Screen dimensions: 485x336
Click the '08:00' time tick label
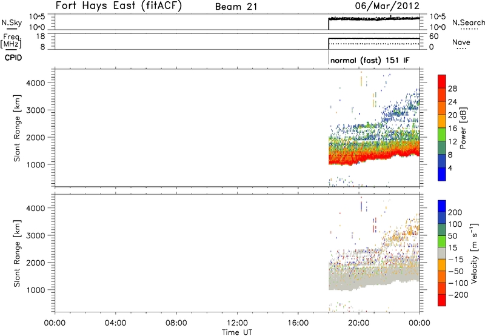[176, 323]
